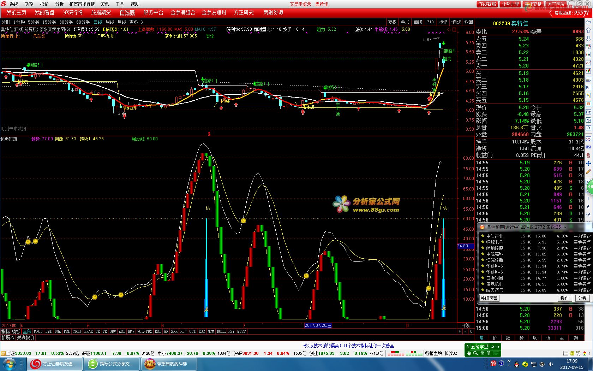Image resolution: width=593 pixels, height=371 pixels.
Task: Click 在线客服 button
Action: (x=487, y=4)
